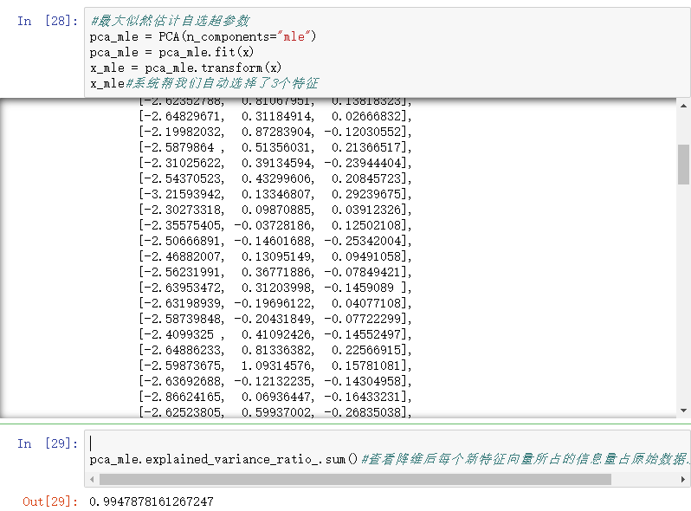Click the vertical scrollbar thumb of output

pyautogui.click(x=683, y=165)
